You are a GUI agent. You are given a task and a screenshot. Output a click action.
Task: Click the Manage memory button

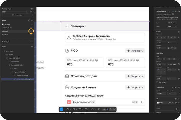(x=17, y=15)
